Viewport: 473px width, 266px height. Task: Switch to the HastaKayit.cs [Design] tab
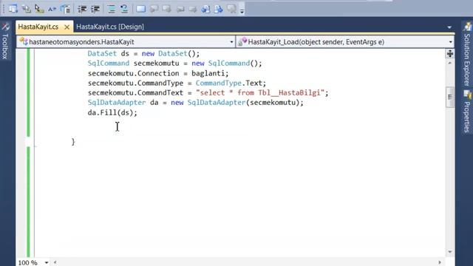coord(110,27)
